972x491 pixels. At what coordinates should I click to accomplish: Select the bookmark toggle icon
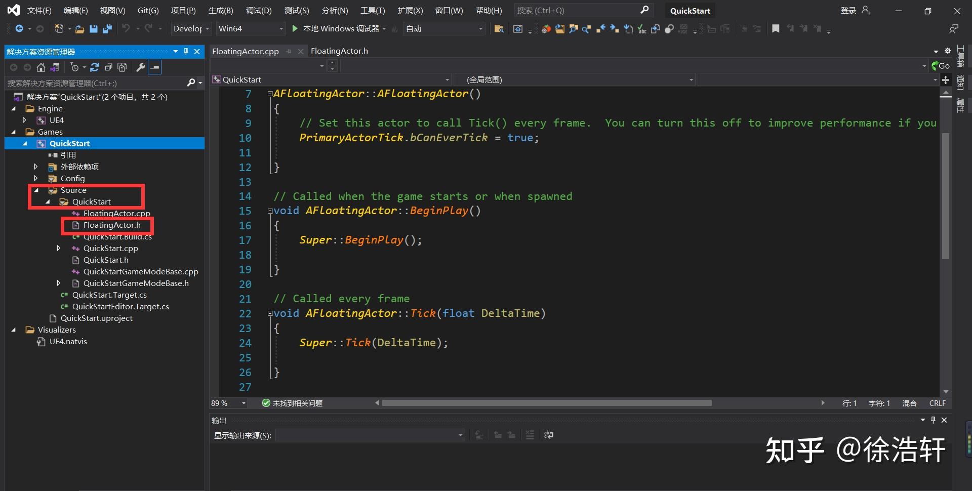click(776, 29)
